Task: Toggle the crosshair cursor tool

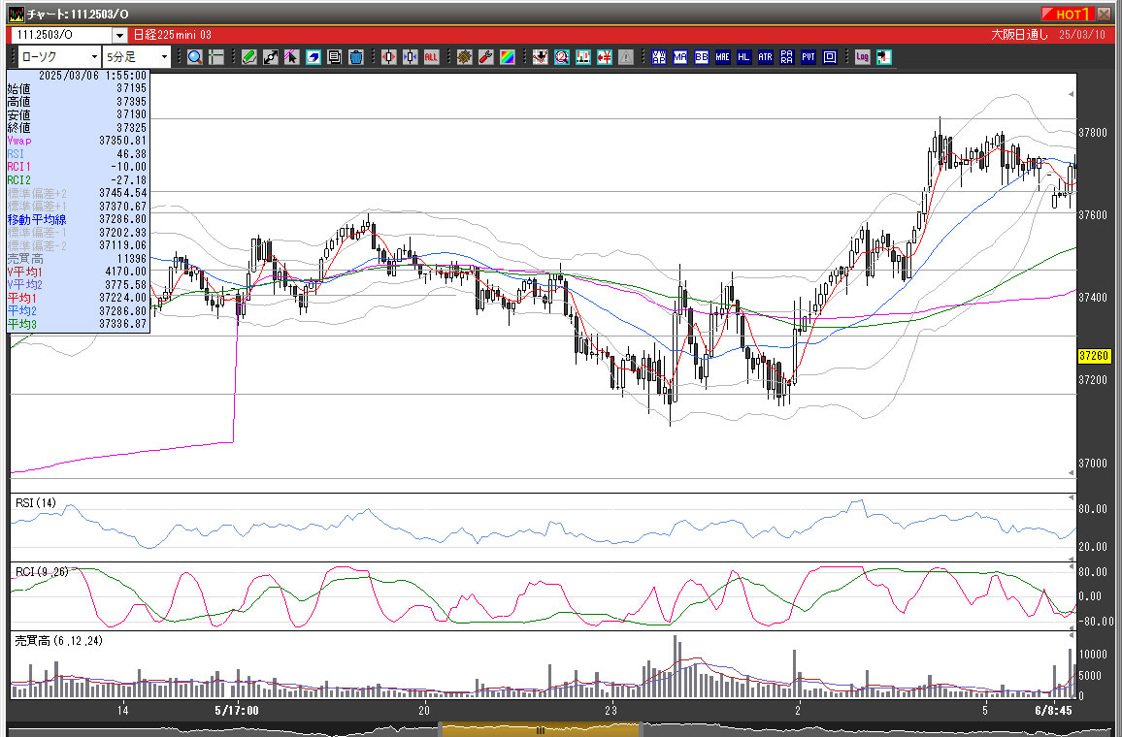Action: tap(216, 57)
